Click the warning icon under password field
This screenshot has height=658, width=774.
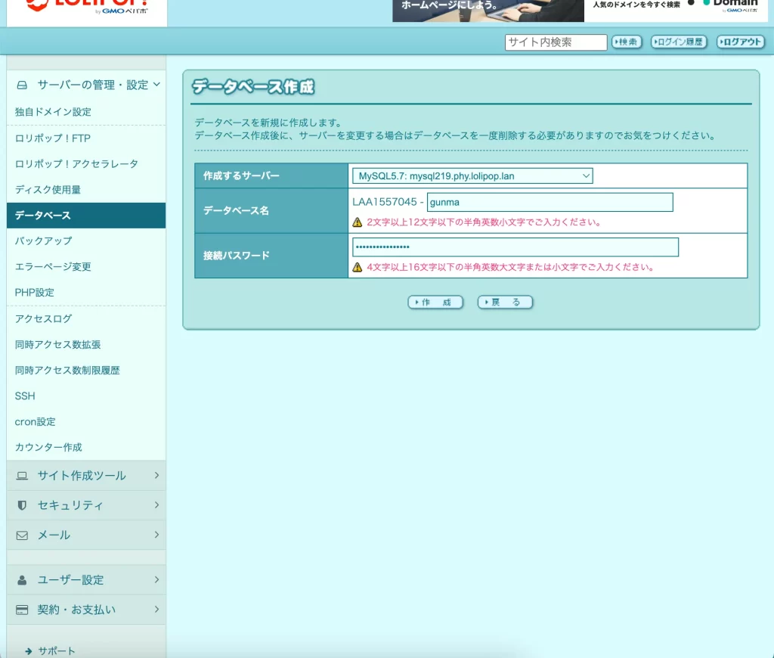pos(358,267)
